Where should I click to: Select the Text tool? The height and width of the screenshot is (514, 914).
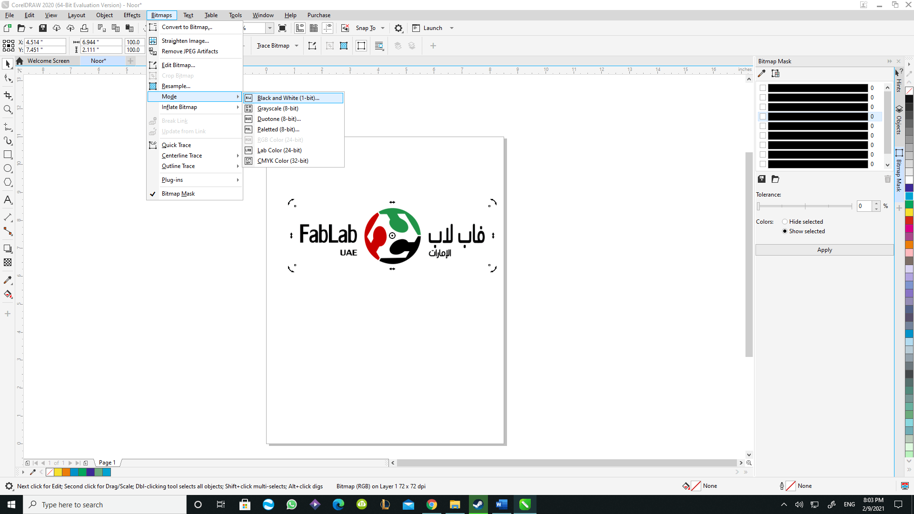8,200
